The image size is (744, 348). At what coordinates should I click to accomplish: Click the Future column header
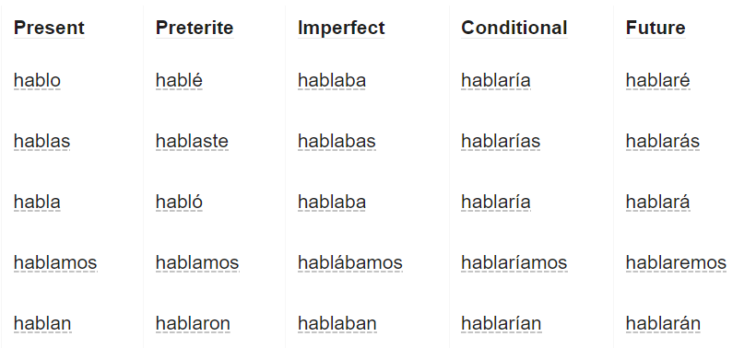655,28
